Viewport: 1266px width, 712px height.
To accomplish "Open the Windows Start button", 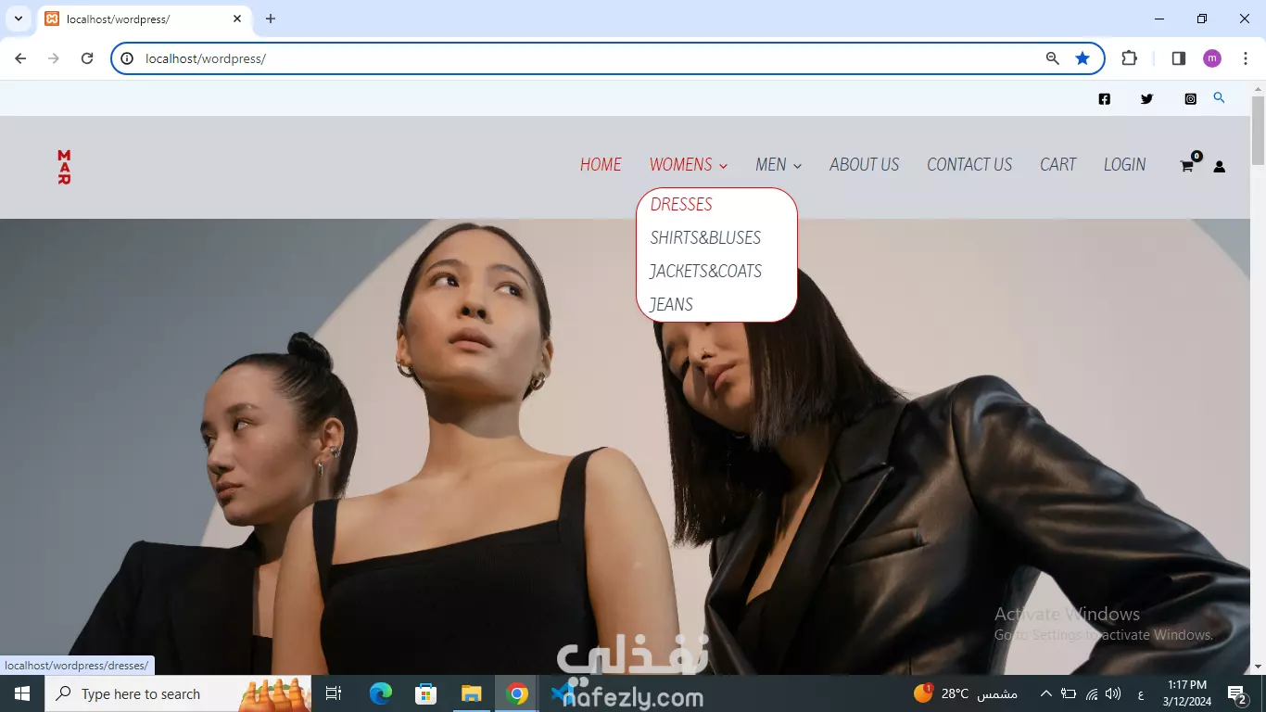I will [x=22, y=693].
